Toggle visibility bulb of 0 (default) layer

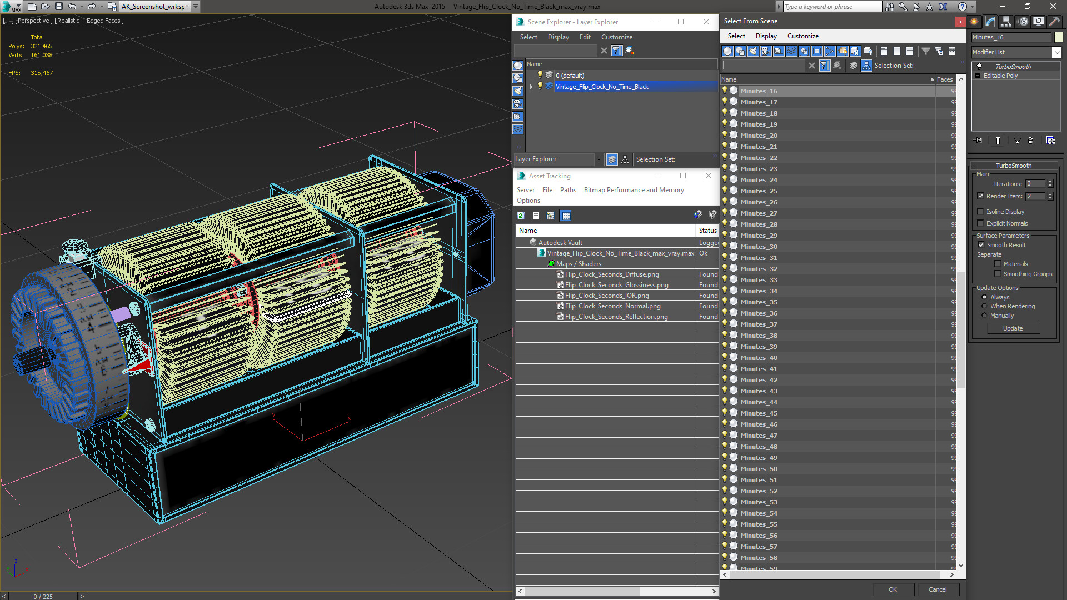pos(539,74)
